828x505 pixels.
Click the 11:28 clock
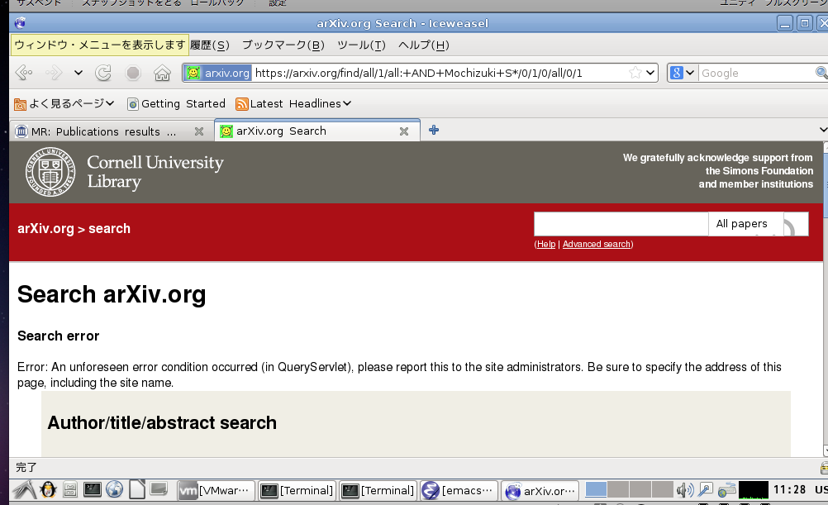(789, 489)
